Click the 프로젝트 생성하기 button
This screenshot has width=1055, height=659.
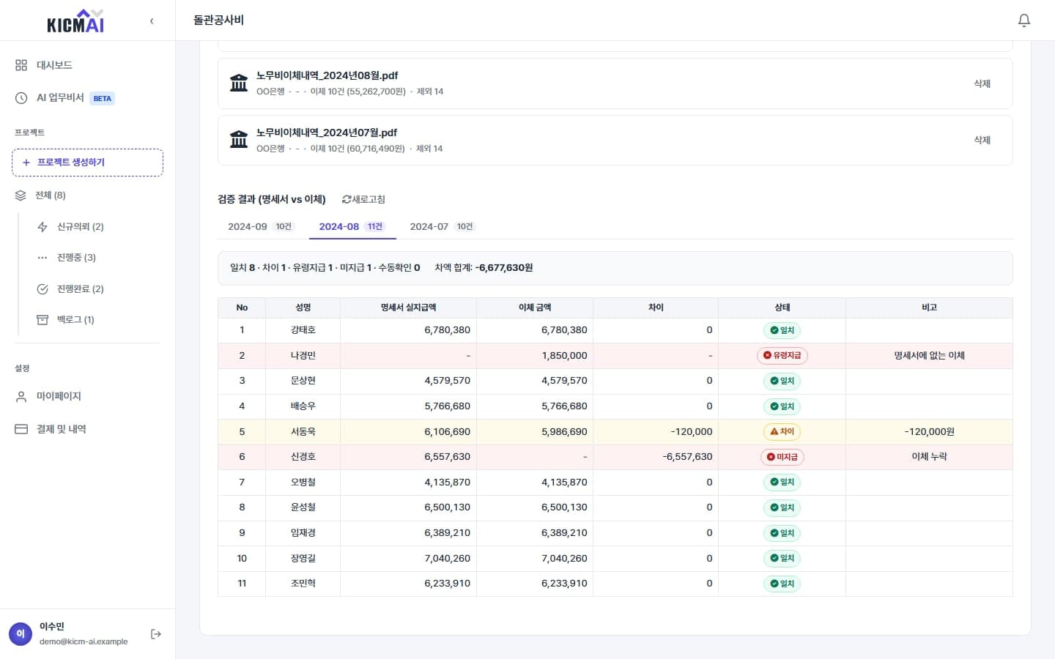(87, 163)
